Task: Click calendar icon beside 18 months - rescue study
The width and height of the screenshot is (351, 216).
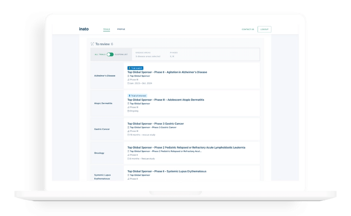Action: pos(129,135)
